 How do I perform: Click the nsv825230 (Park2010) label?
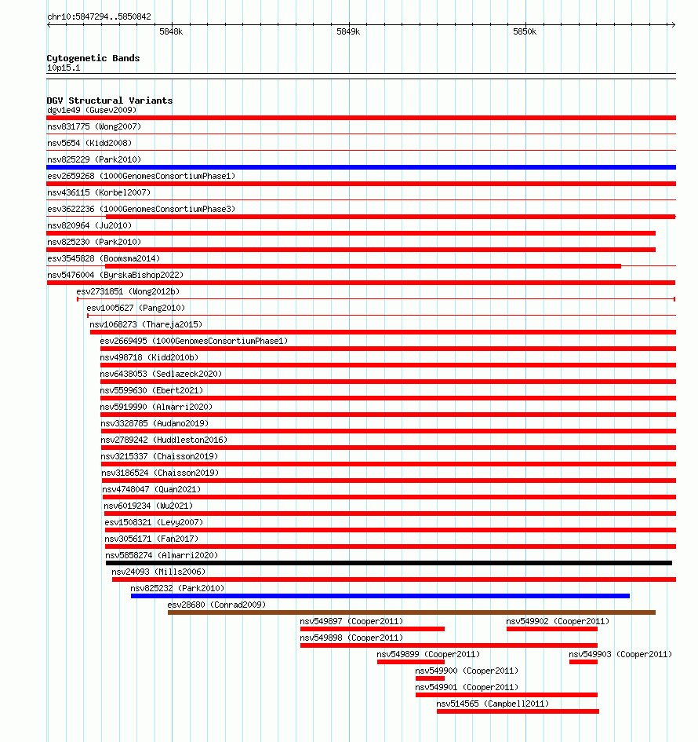coord(94,243)
